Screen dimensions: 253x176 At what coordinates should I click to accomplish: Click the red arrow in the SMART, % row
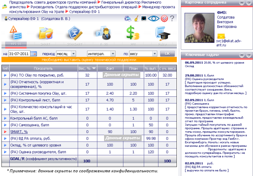tap(5, 132)
